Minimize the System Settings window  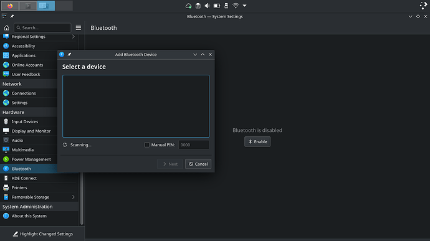(x=410, y=16)
